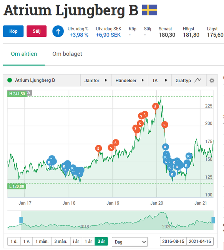
Task: Open chart settings gear icon
Action: tap(212, 81)
